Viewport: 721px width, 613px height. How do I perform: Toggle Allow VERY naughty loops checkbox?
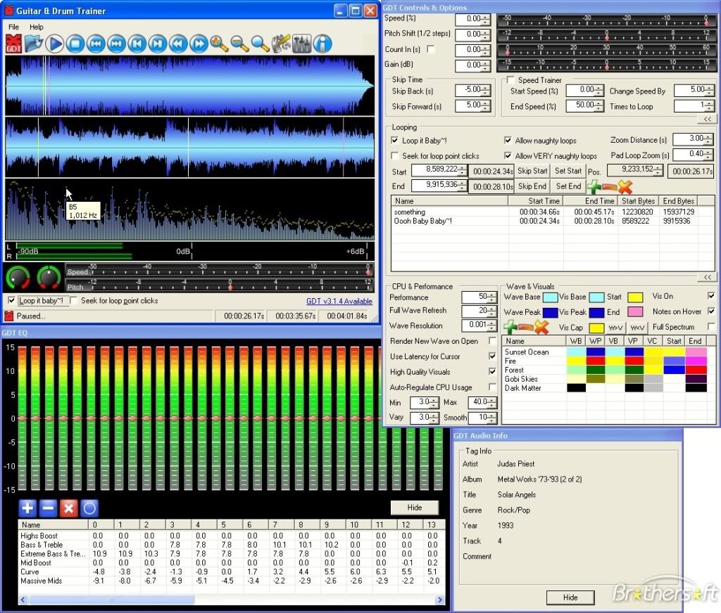click(508, 156)
